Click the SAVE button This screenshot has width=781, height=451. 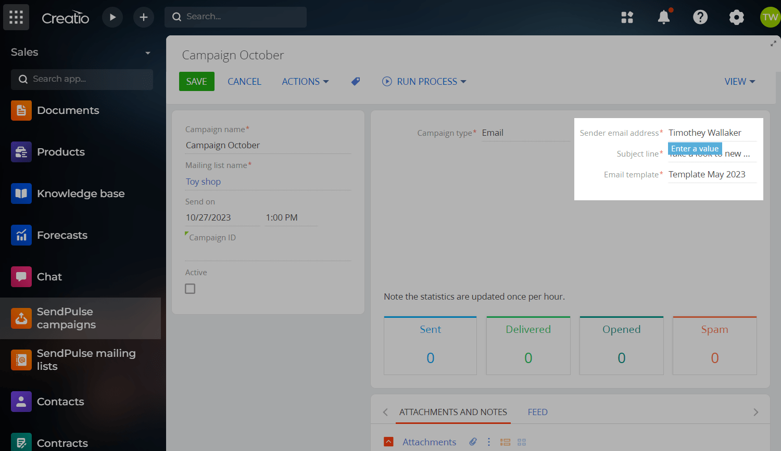197,82
